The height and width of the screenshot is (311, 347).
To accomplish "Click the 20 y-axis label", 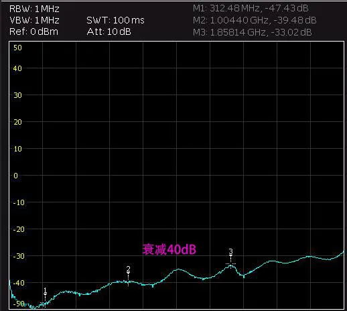I will (x=17, y=122).
